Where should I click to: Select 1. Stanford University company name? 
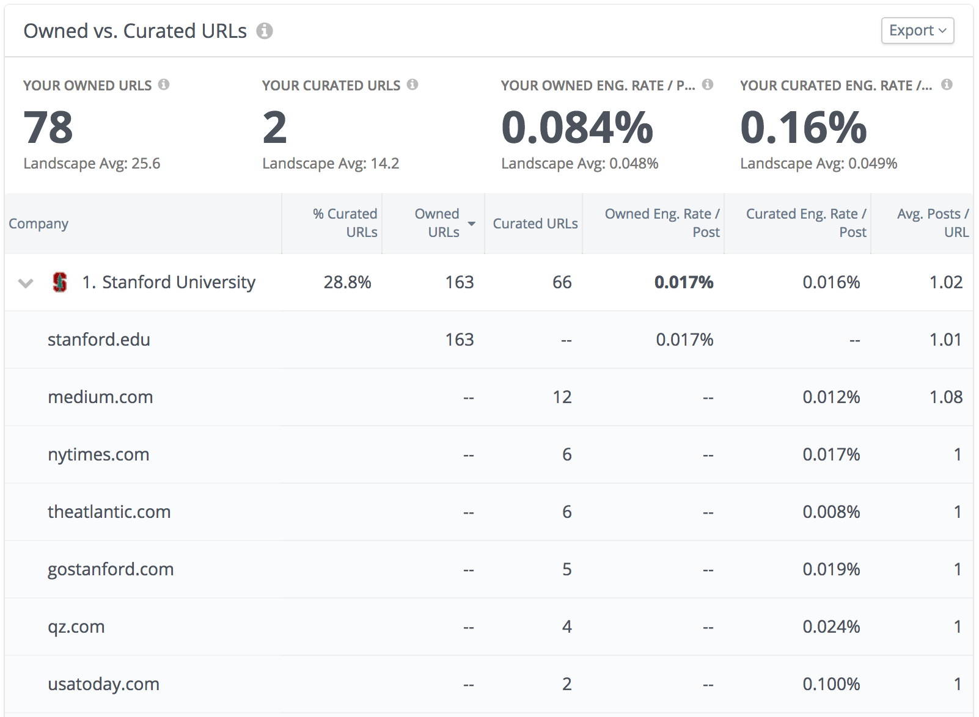click(169, 282)
